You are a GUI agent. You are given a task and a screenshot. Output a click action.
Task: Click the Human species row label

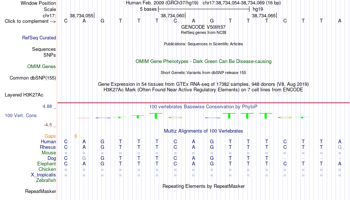pyautogui.click(x=48, y=141)
